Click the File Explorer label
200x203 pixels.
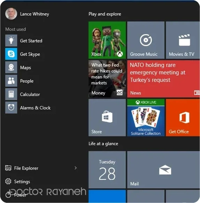26,168
